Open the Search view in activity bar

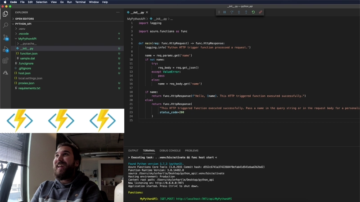5,25
